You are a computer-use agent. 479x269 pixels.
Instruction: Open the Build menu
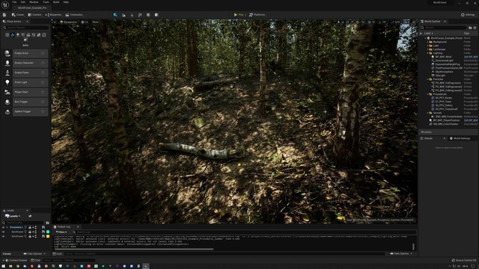56,2
